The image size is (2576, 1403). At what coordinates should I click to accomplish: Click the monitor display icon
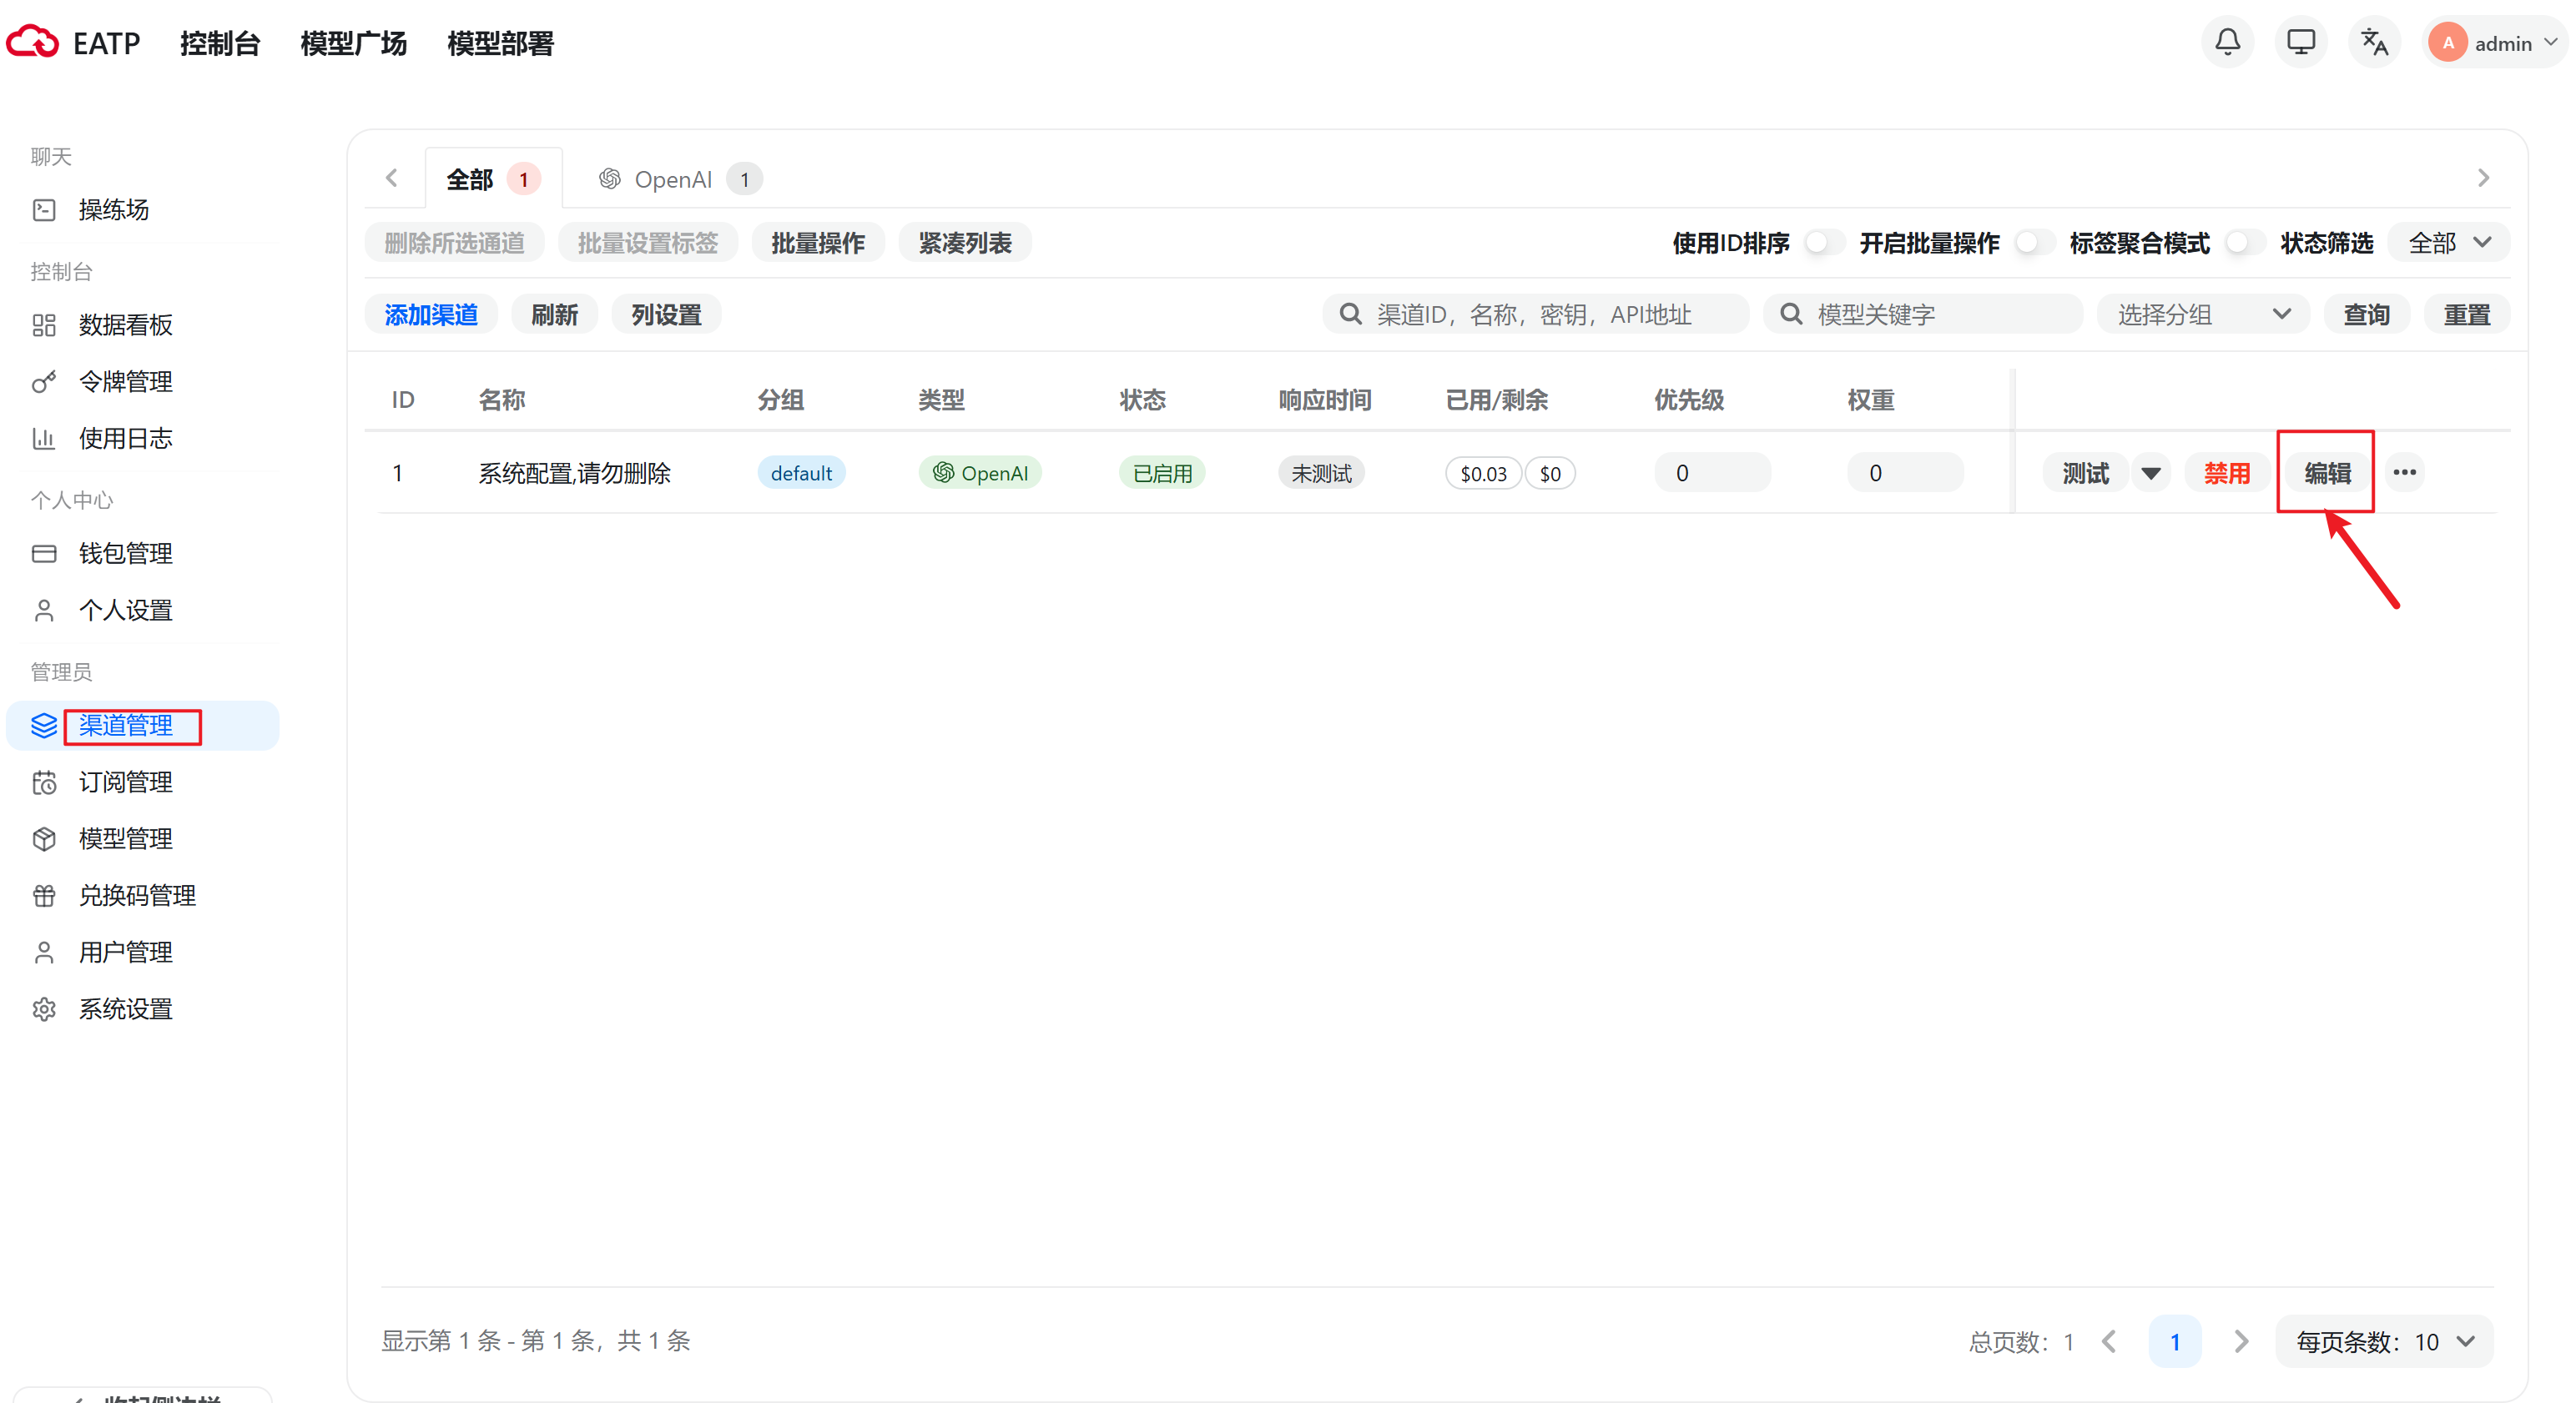(2301, 43)
